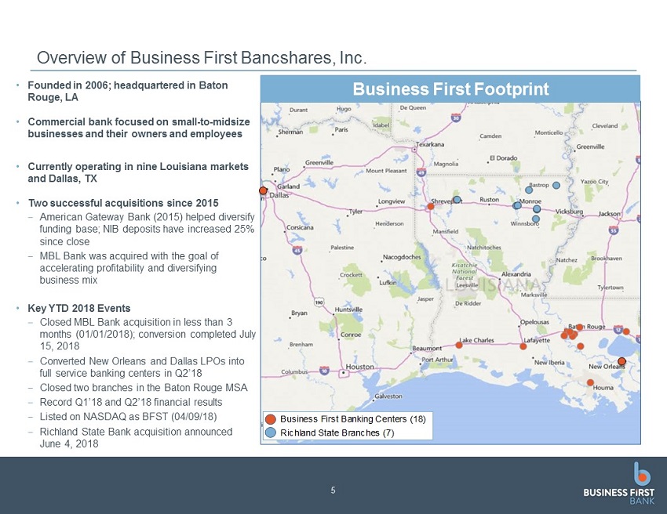The image size is (667, 514).
Task: Click the Galveston label on the map
Action: (388, 396)
